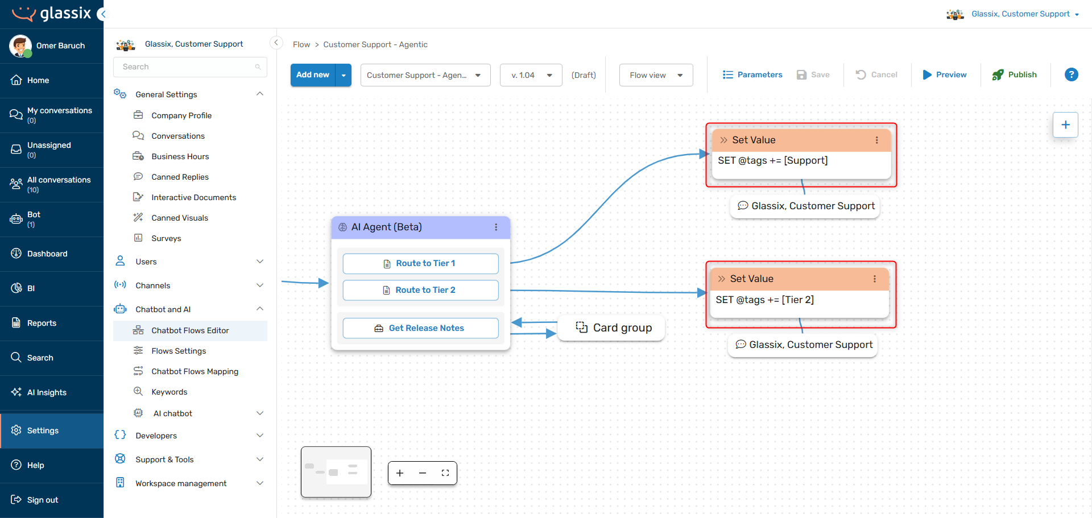
Task: Click the Help question icon in sidebar
Action: tap(16, 465)
